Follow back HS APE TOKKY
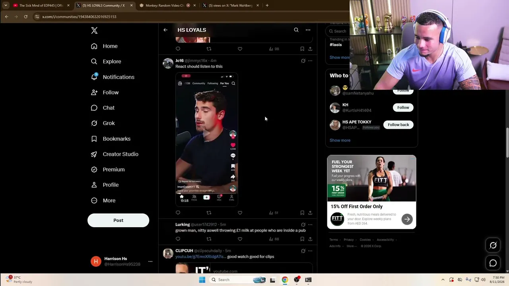509x286 pixels. [398, 125]
